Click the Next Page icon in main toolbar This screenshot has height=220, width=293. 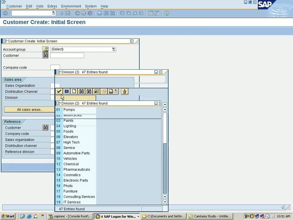pyautogui.click(x=135, y=13)
